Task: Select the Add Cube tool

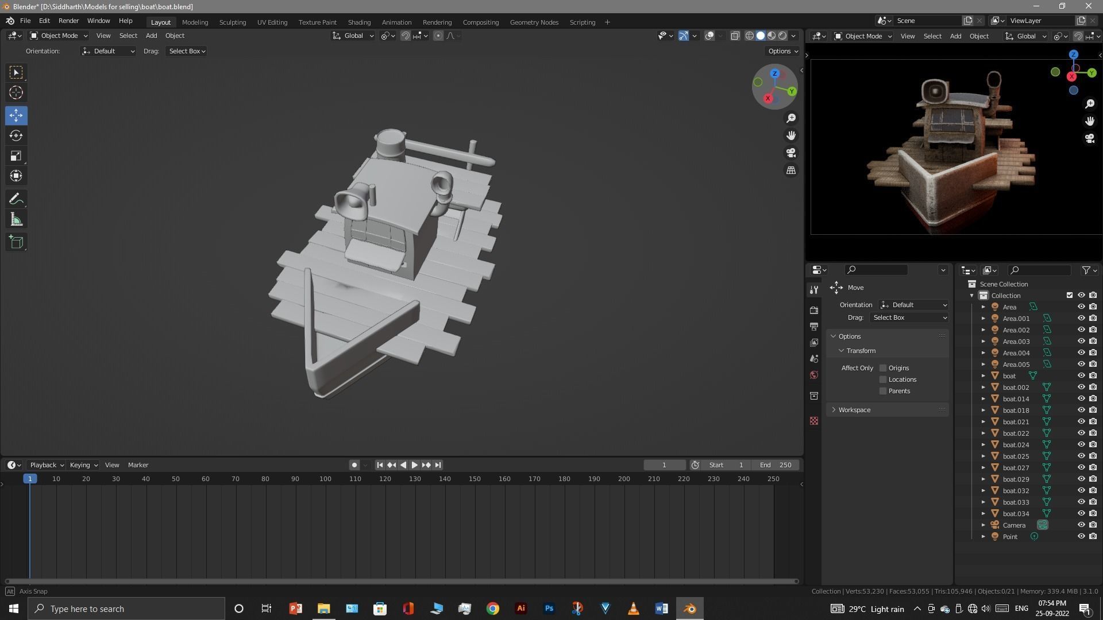Action: (16, 242)
